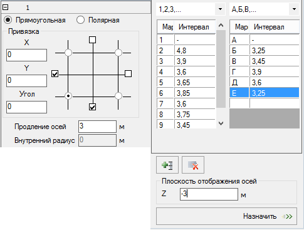Click the empty row below axis Е

(x=265, y=103)
